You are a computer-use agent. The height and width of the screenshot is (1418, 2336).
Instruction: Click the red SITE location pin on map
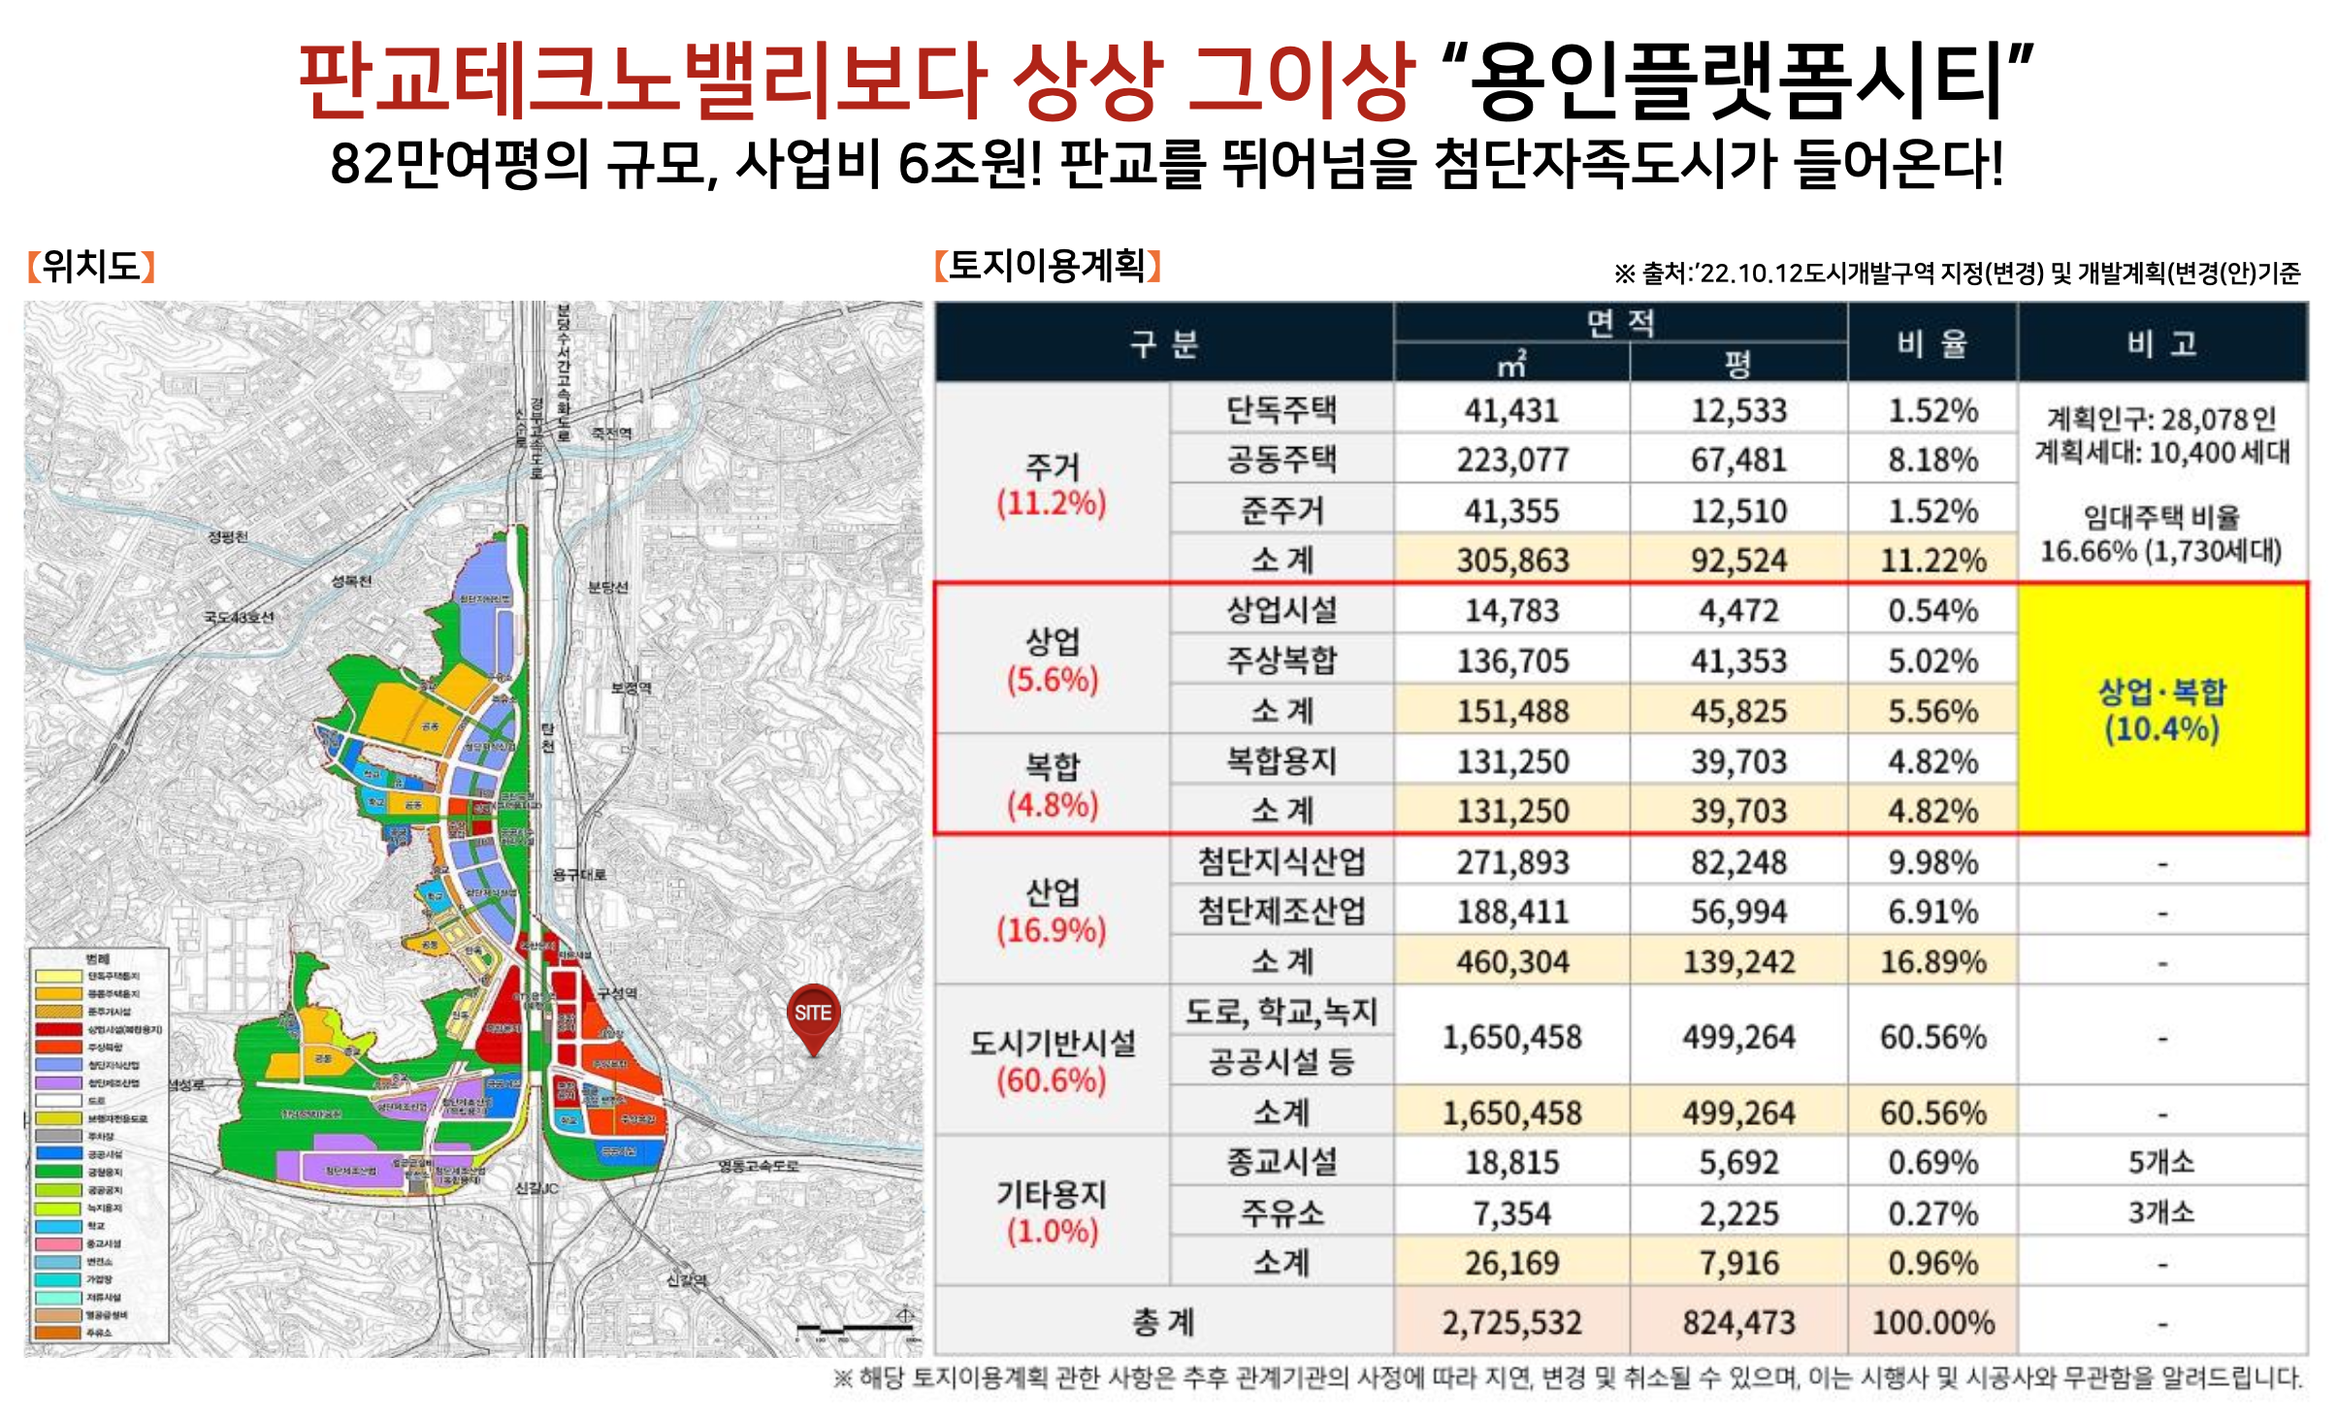[813, 1018]
